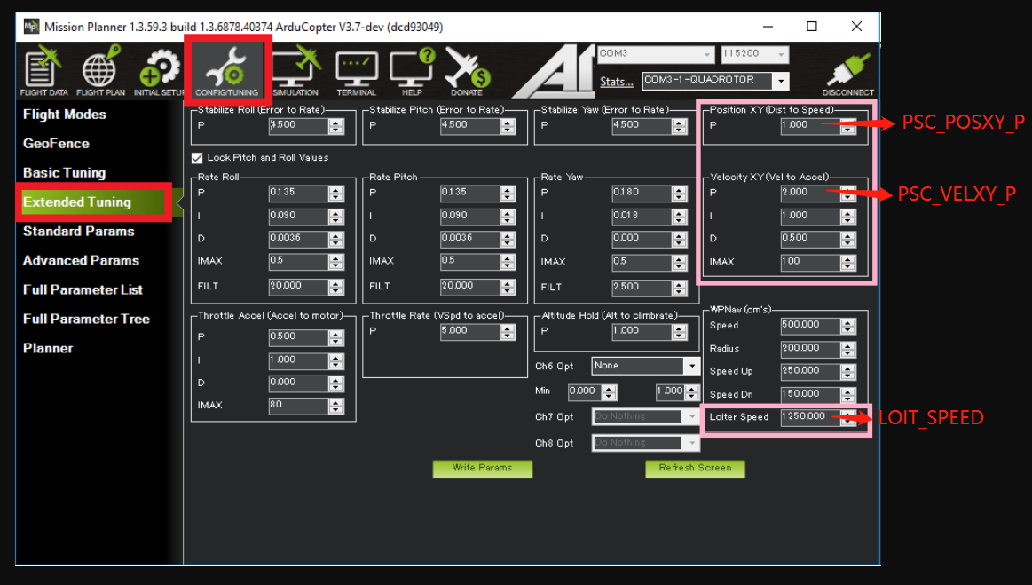The width and height of the screenshot is (1032, 585).
Task: Open the Terminal screen
Action: pos(356,73)
